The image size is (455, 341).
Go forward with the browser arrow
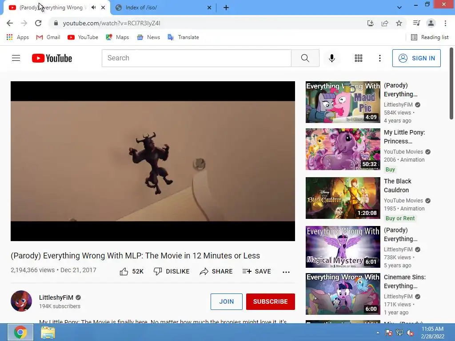tap(24, 23)
